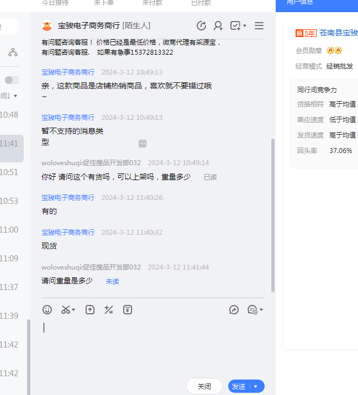The height and width of the screenshot is (395, 358).
Task: Open the emoji picker
Action: 48,310
